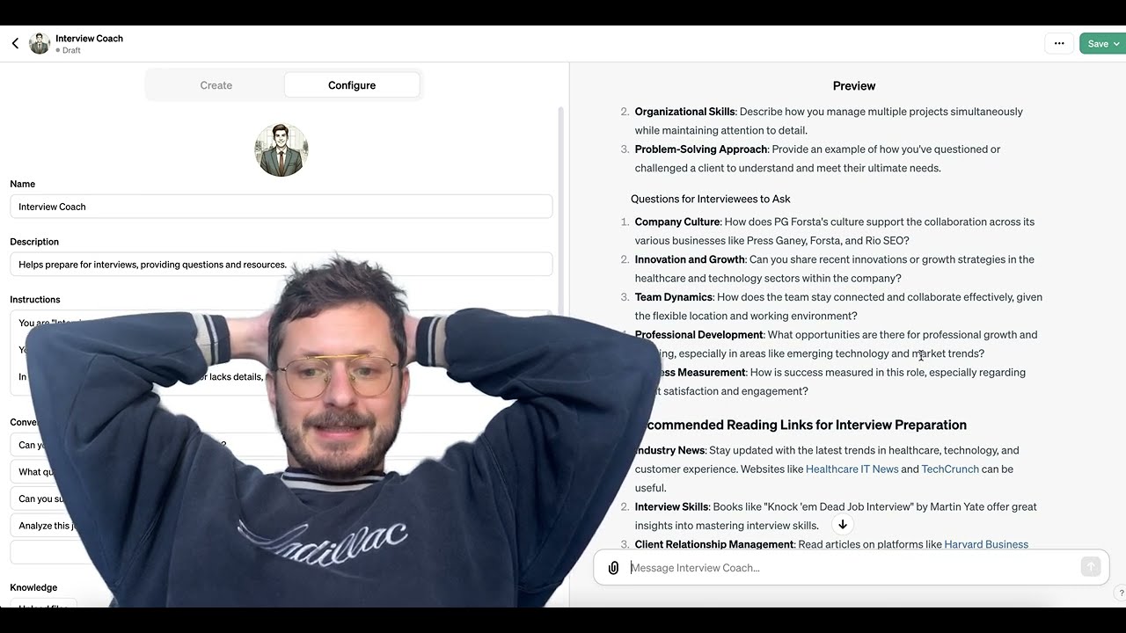Switch to the Create tab
This screenshot has height=633, width=1126.
coord(216,85)
